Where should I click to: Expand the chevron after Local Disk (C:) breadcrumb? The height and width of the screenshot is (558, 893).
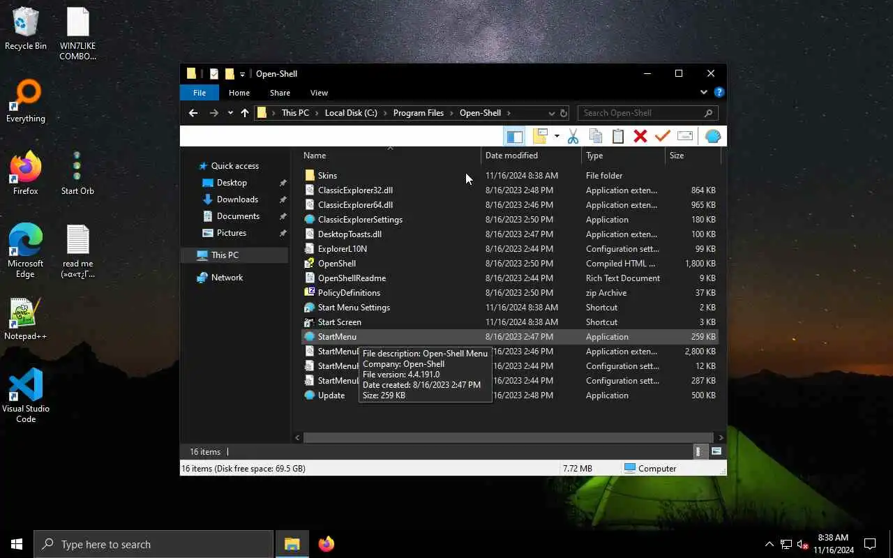click(385, 113)
